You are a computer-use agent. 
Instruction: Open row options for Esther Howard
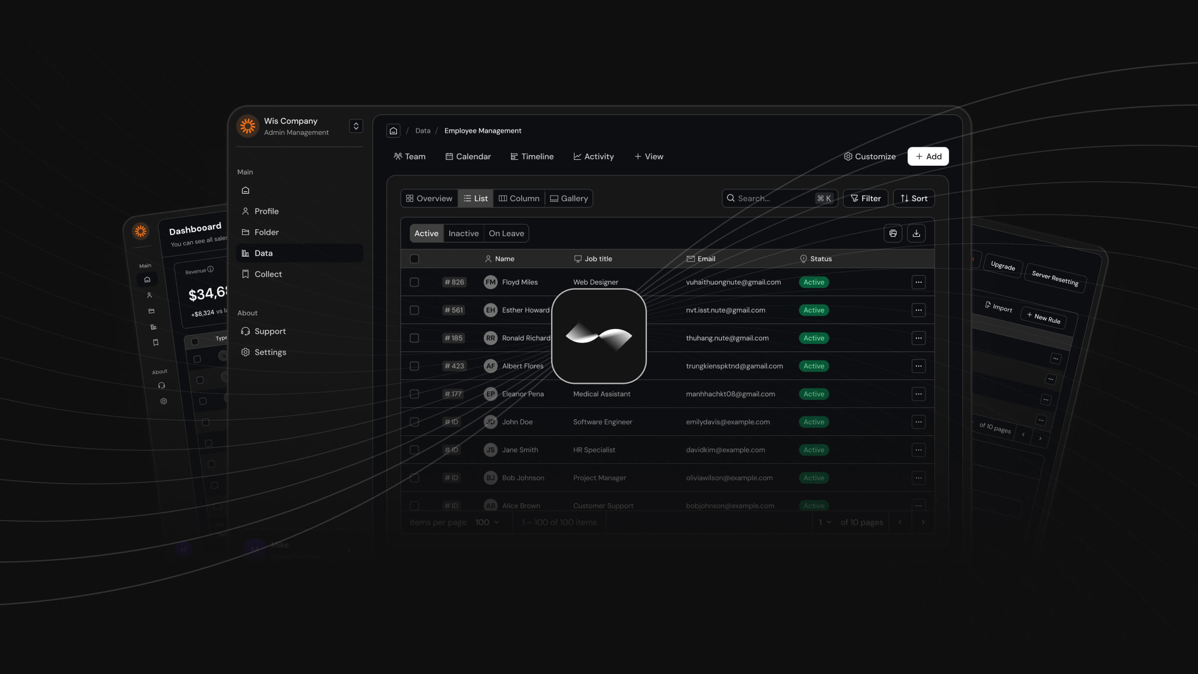point(918,310)
